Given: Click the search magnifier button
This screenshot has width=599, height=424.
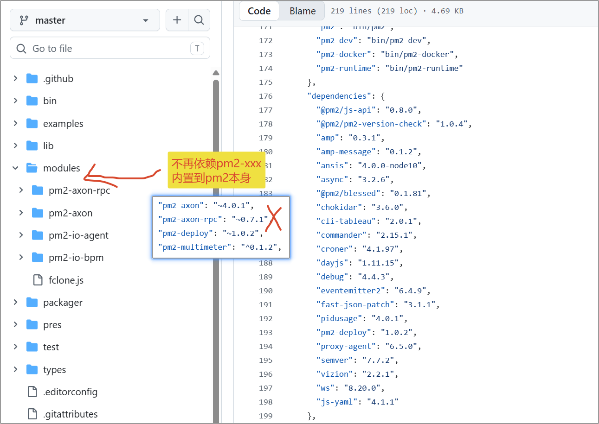Looking at the screenshot, I should 199,20.
